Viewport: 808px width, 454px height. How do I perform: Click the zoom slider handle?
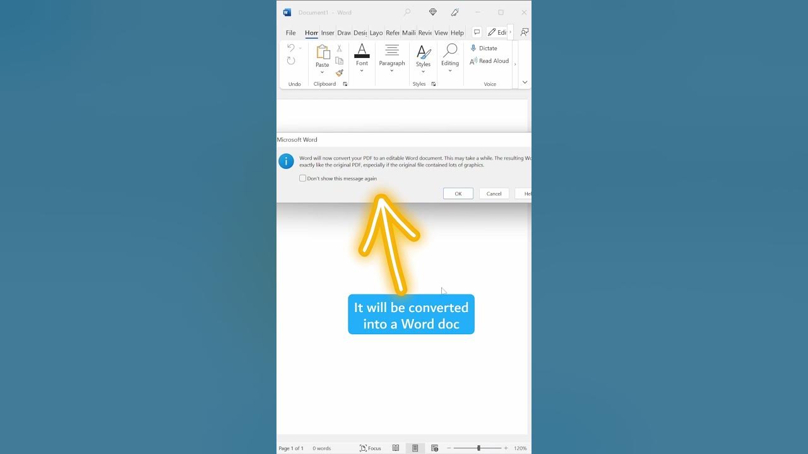point(478,448)
